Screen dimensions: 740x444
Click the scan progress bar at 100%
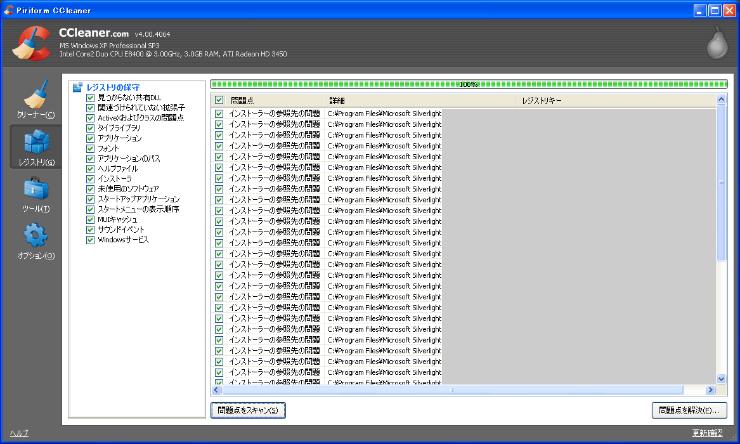[x=469, y=84]
